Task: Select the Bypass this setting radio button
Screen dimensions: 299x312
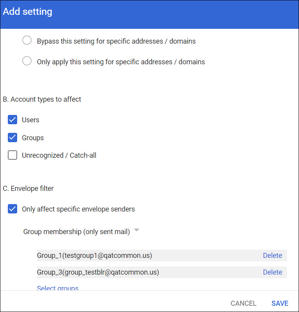Action: (27, 41)
